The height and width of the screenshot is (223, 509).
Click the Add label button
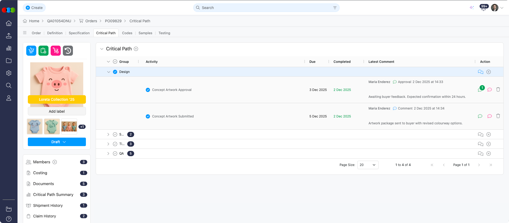tap(57, 111)
